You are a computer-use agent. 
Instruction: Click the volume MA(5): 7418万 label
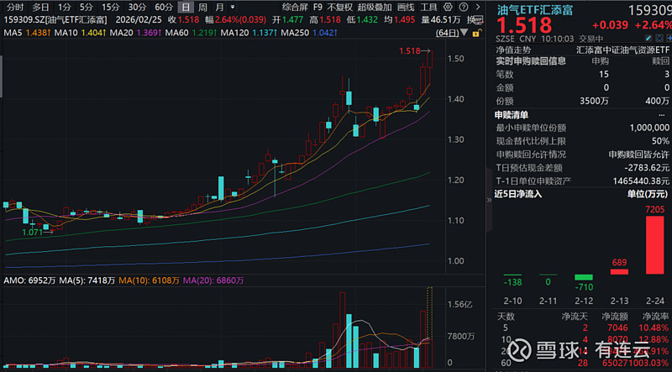pyautogui.click(x=87, y=280)
